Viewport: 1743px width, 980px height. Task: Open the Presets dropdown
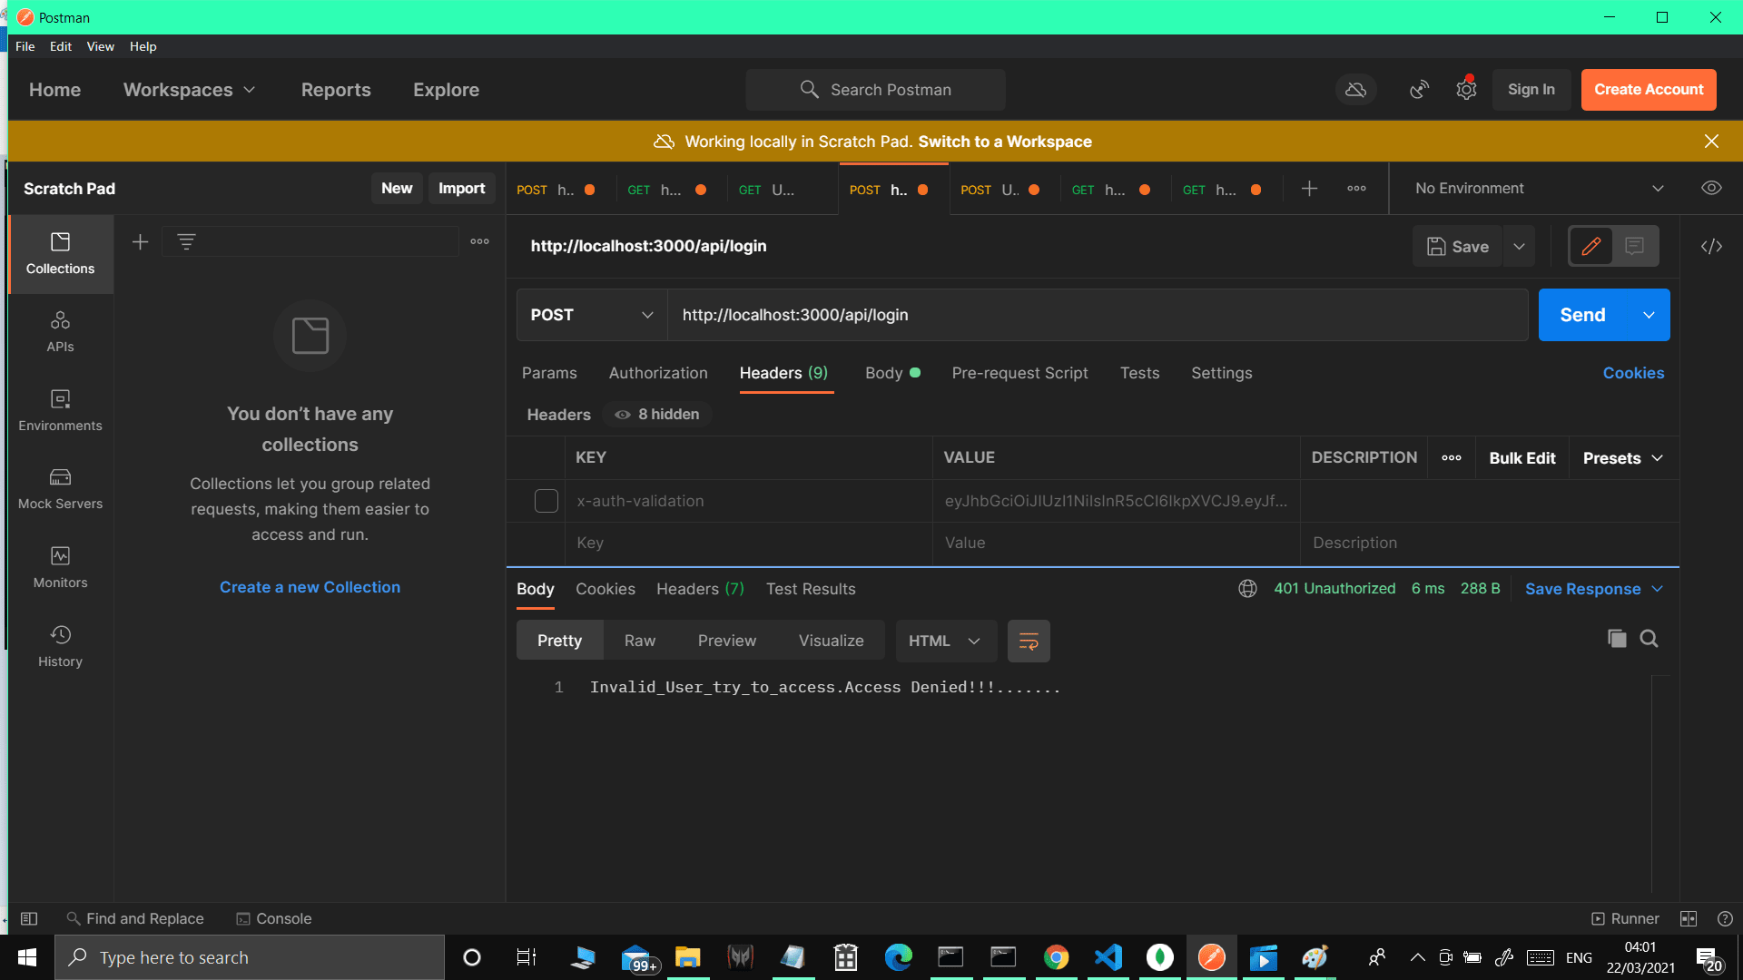pyautogui.click(x=1622, y=458)
